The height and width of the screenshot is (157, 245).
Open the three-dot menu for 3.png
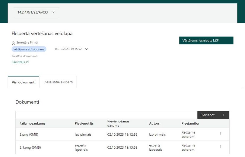[221, 133]
